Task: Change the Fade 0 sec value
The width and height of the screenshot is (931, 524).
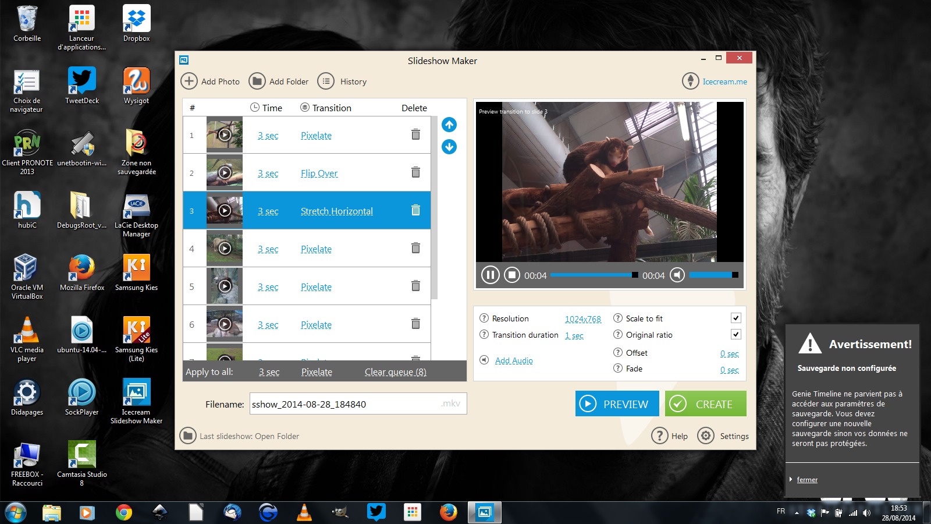Action: [730, 370]
